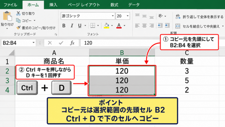Select row 1 header
This screenshot has width=225, height=127.
(7, 61)
